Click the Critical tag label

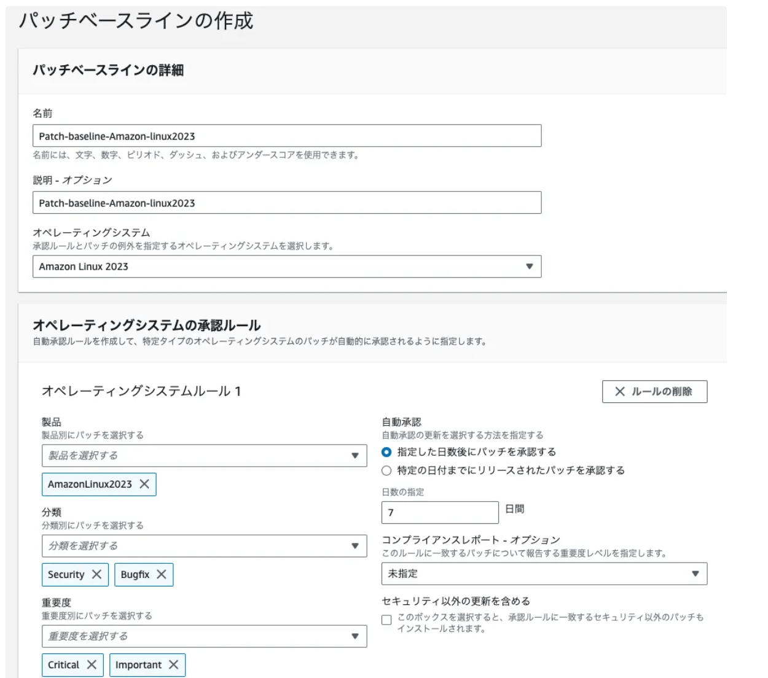[63, 664]
